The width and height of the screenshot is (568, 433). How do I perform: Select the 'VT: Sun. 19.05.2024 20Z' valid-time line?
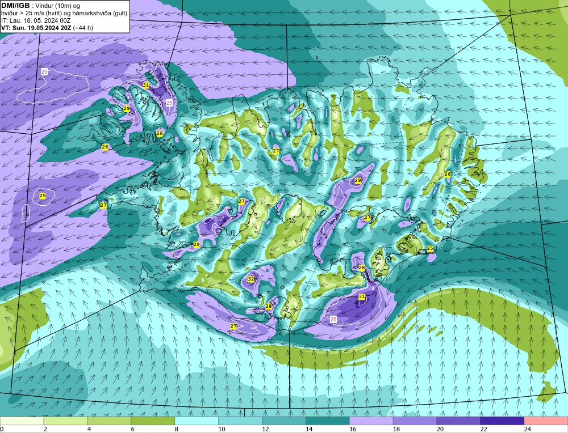pyautogui.click(x=47, y=28)
